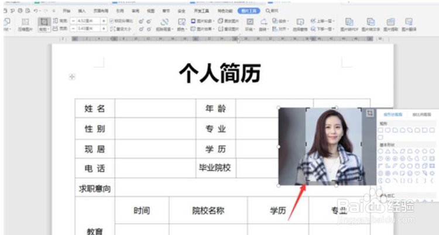Click Picture to PDF (图片转PDF) icon
Viewport: 439px width, 235px height.
pyautogui.click(x=349, y=22)
